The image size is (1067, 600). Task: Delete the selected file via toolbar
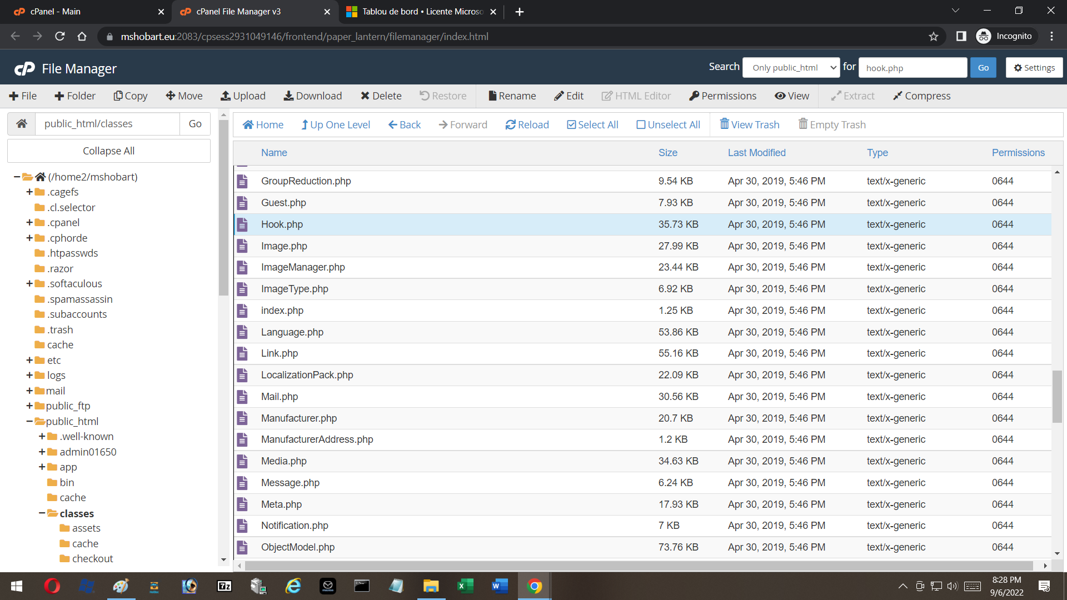tap(381, 96)
